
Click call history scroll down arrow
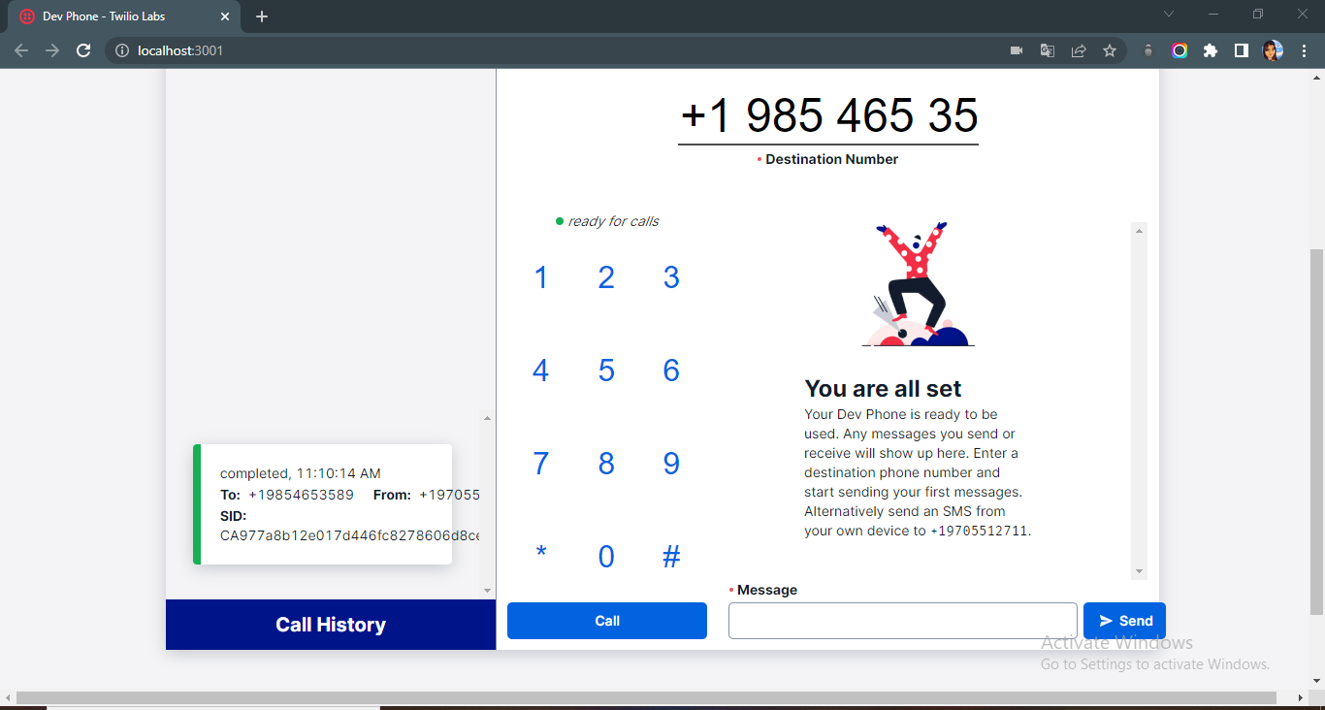(x=487, y=591)
